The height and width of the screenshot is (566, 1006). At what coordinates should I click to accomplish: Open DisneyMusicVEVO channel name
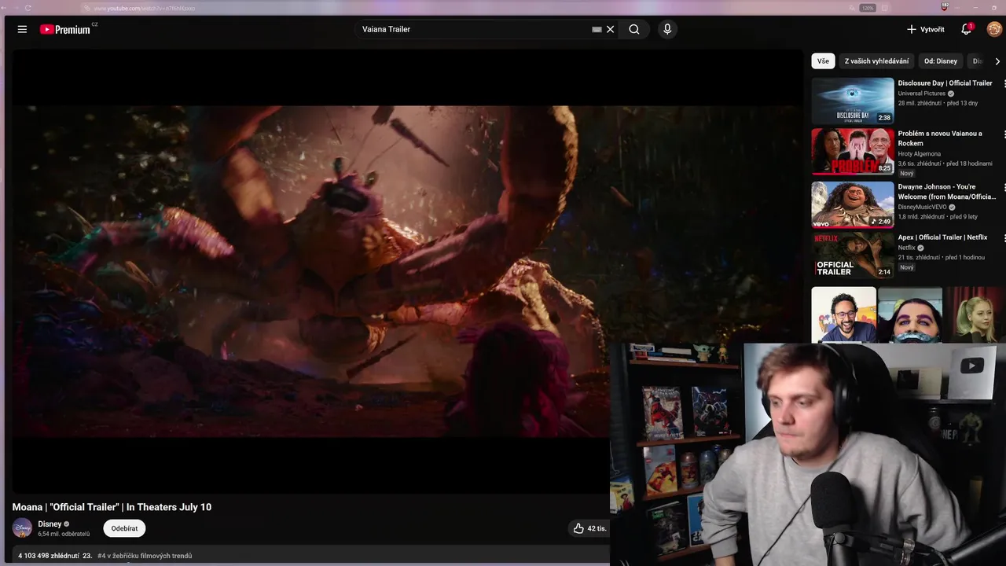[x=922, y=208]
